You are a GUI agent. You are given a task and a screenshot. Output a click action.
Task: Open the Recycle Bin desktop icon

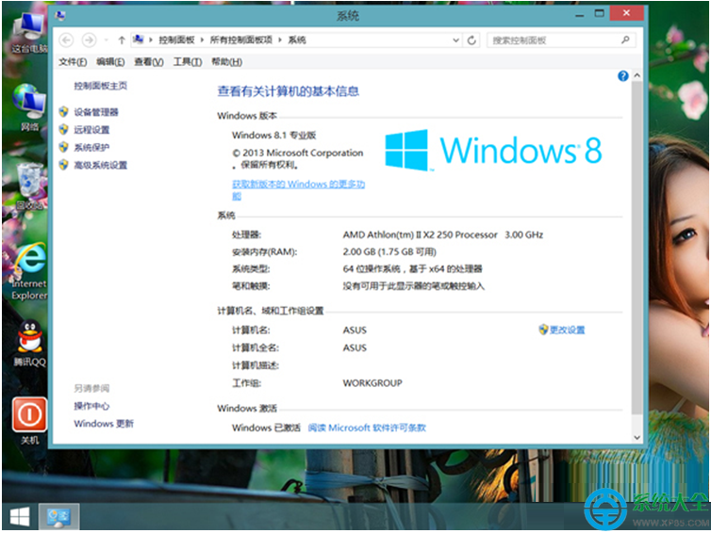click(x=29, y=186)
